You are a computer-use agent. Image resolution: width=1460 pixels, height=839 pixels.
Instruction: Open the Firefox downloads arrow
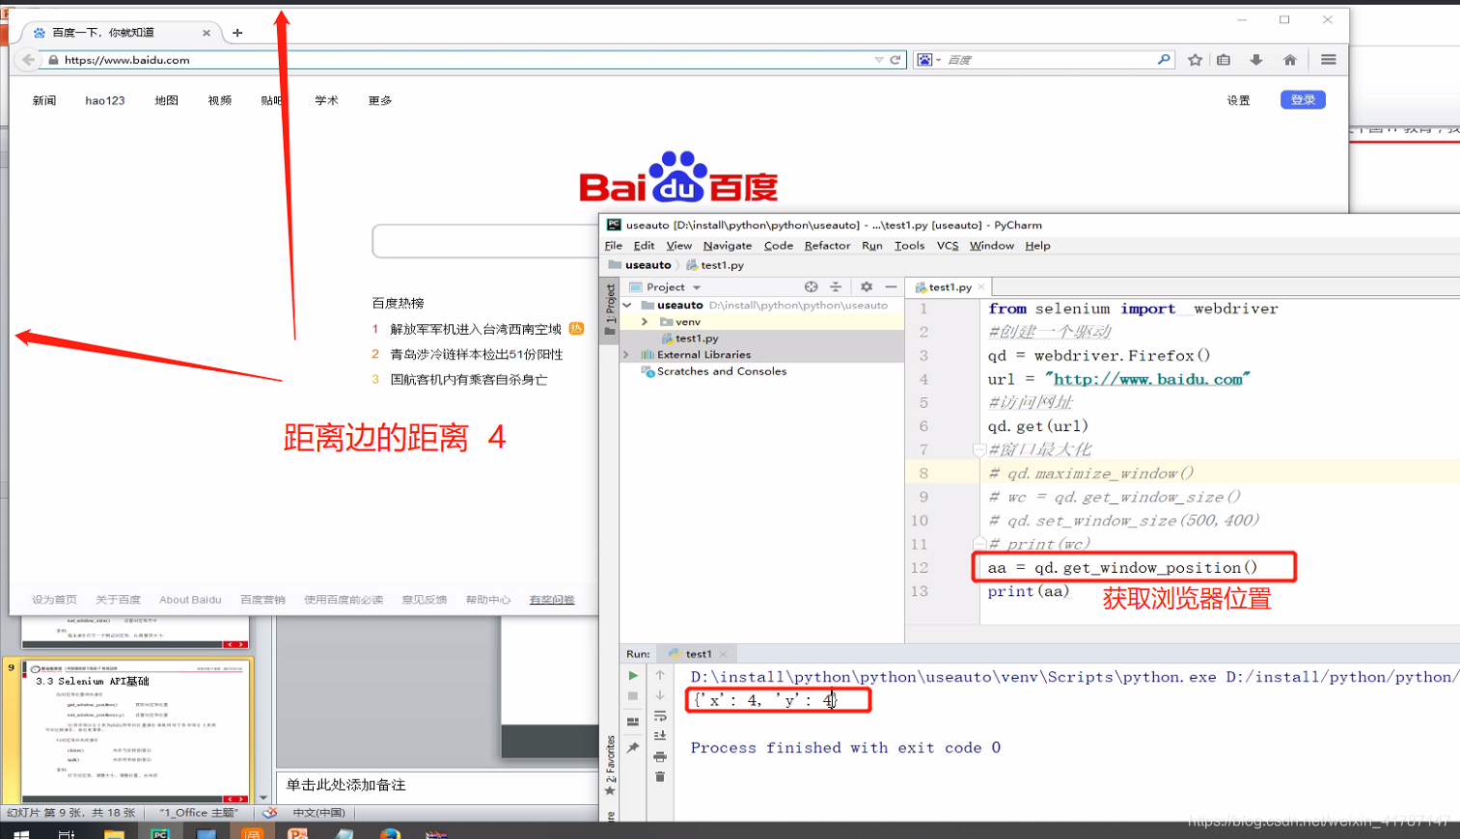(x=1255, y=60)
